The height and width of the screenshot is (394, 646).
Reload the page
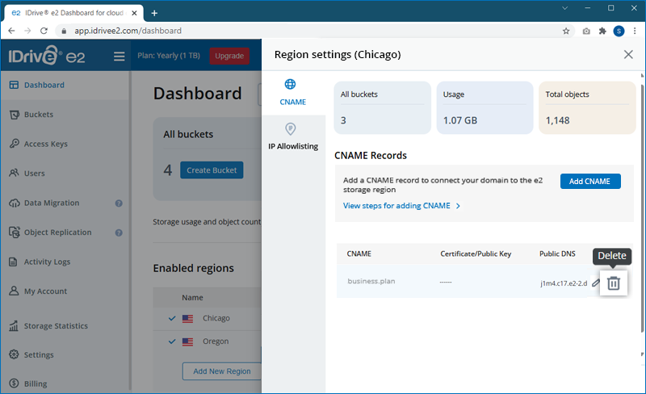[45, 31]
